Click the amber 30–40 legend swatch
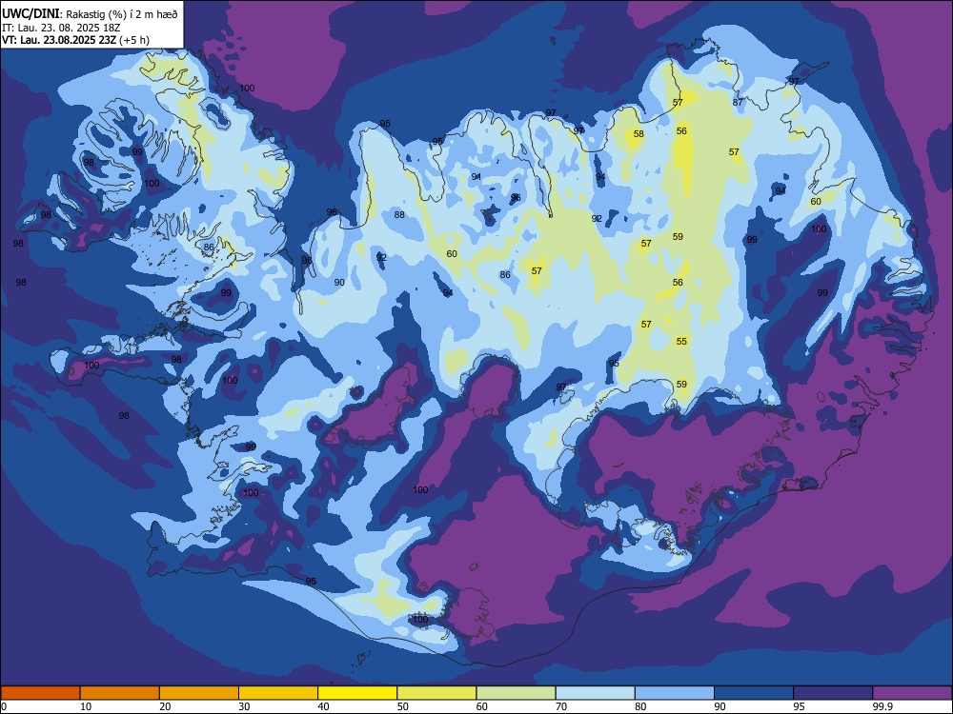The height and width of the screenshot is (714, 953). [x=278, y=692]
